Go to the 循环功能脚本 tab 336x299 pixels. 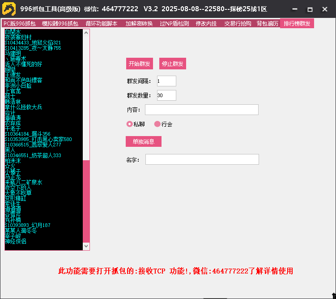pos(102,24)
